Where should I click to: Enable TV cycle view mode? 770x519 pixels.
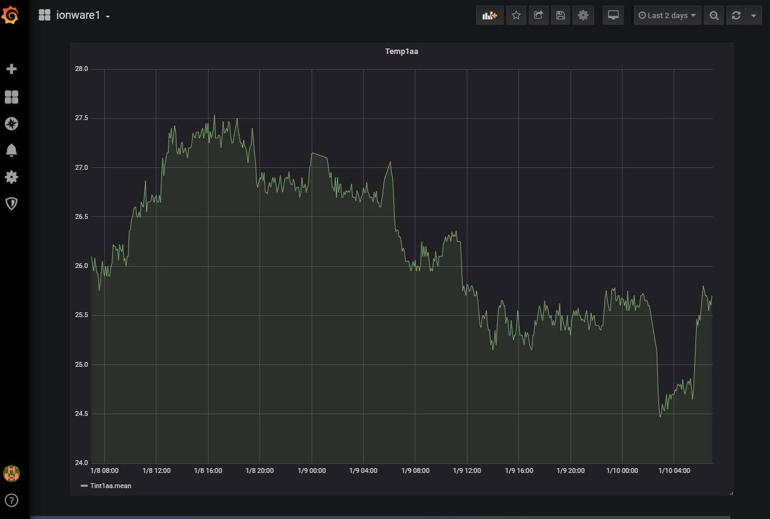pos(612,15)
